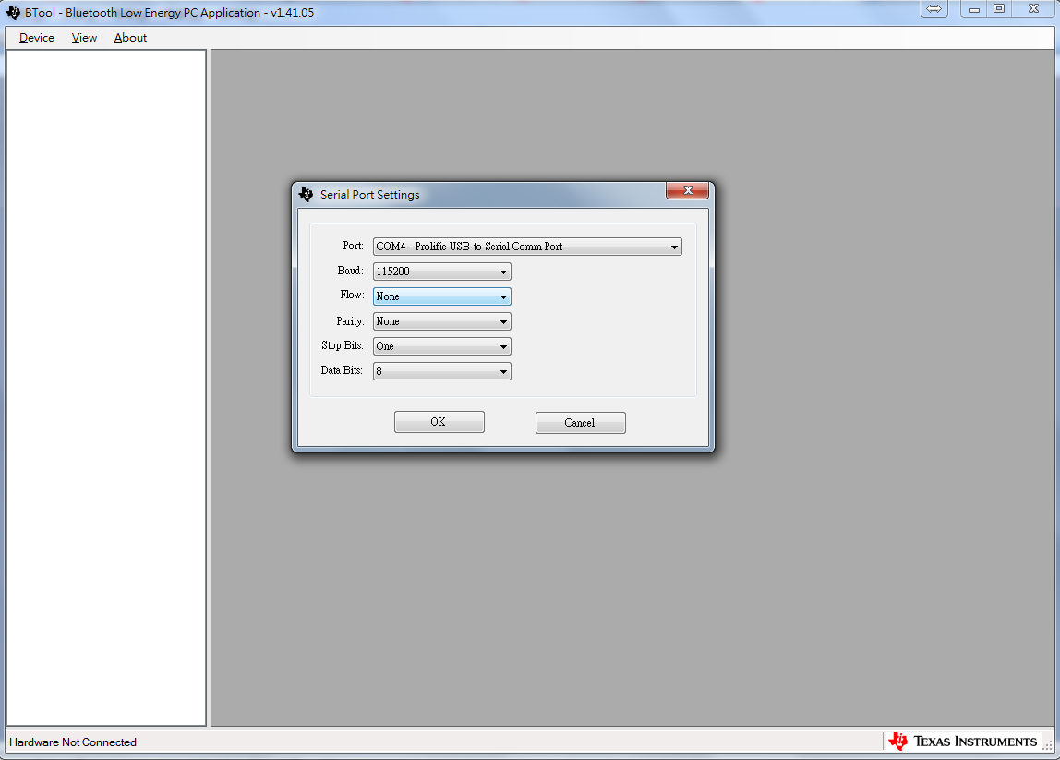This screenshot has height=760, width=1060.
Task: Open the About menu
Action: pos(130,38)
